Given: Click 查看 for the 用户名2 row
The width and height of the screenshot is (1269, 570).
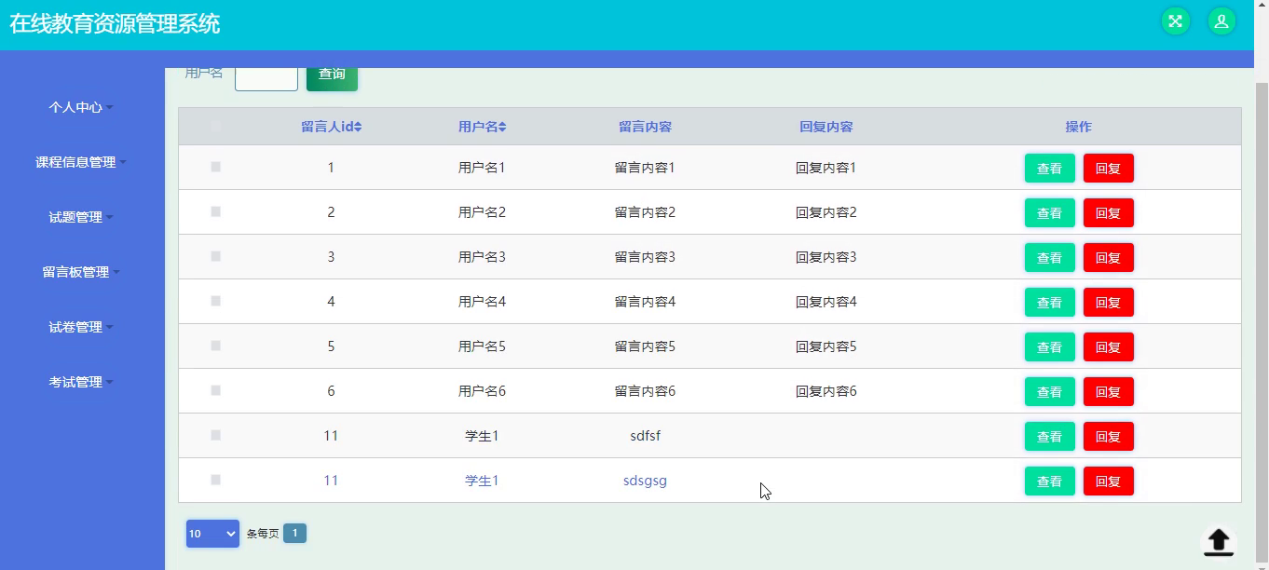Looking at the screenshot, I should [1049, 213].
